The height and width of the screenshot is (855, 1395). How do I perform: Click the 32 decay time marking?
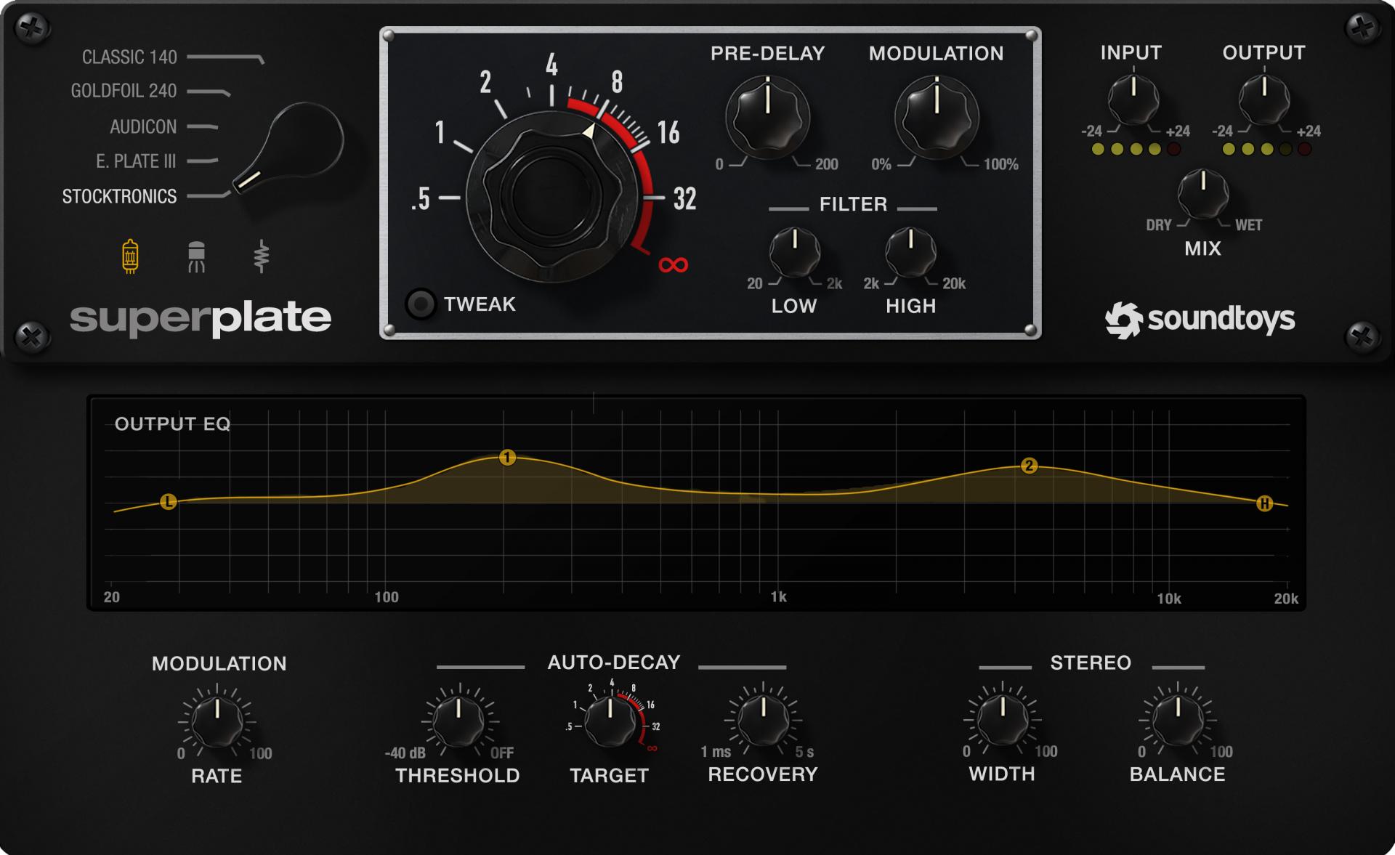(684, 198)
